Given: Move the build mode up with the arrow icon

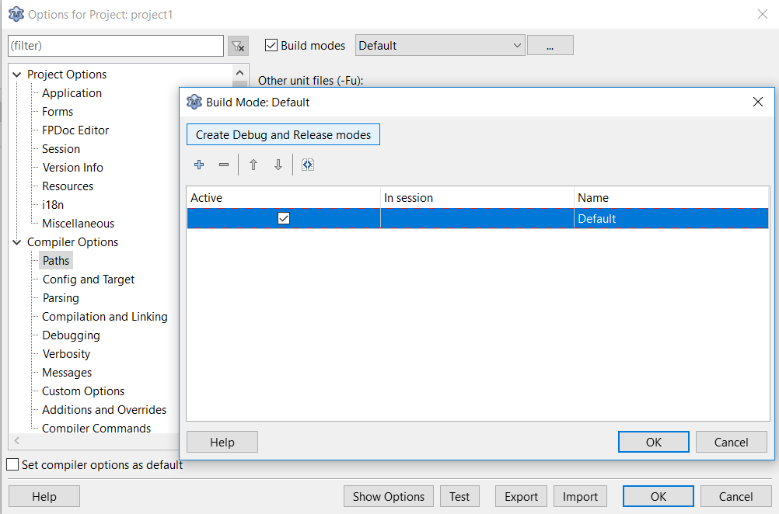Looking at the screenshot, I should point(253,165).
